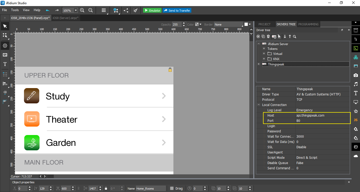Expand the KNX folder in the driver tree
Screen dimensions: 360x192
coord(264,59)
